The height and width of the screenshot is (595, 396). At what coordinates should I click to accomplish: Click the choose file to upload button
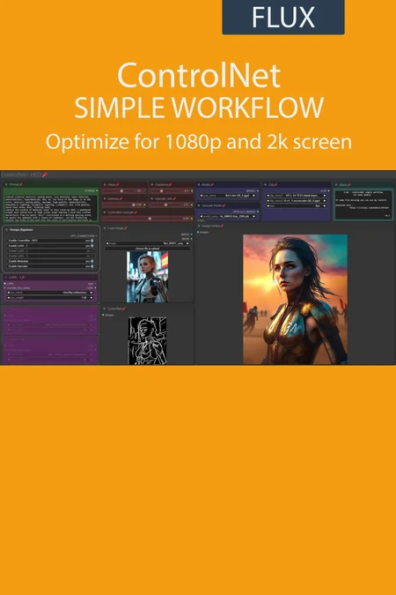pyautogui.click(x=148, y=249)
